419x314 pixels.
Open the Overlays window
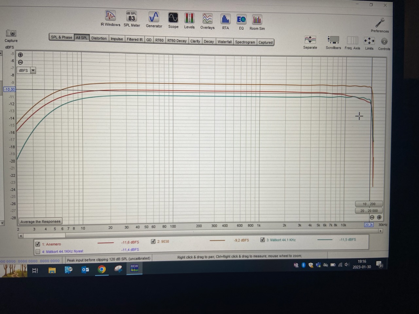208,21
